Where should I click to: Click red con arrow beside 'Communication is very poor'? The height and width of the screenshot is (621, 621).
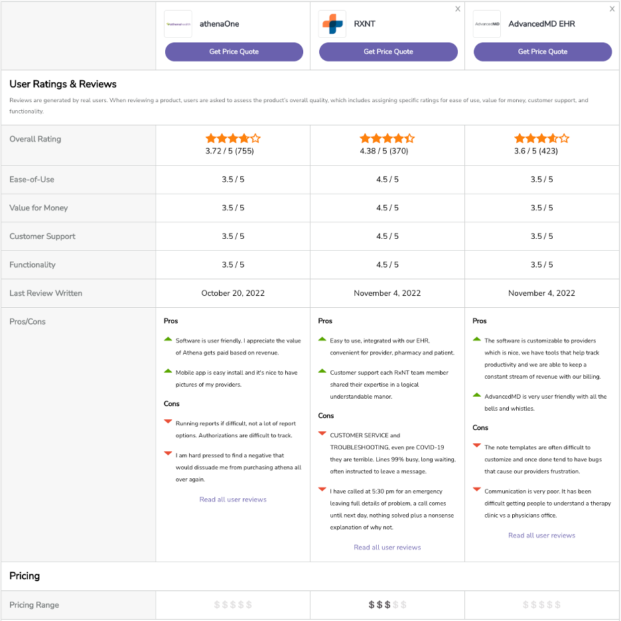coord(477,490)
